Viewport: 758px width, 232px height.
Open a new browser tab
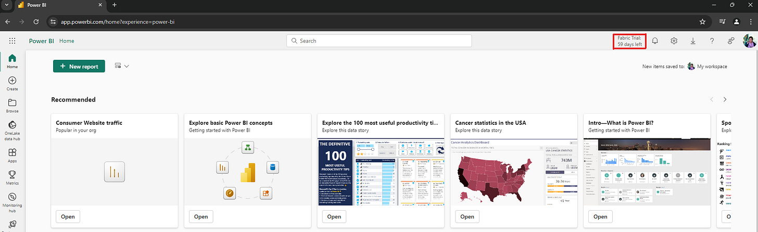point(115,5)
